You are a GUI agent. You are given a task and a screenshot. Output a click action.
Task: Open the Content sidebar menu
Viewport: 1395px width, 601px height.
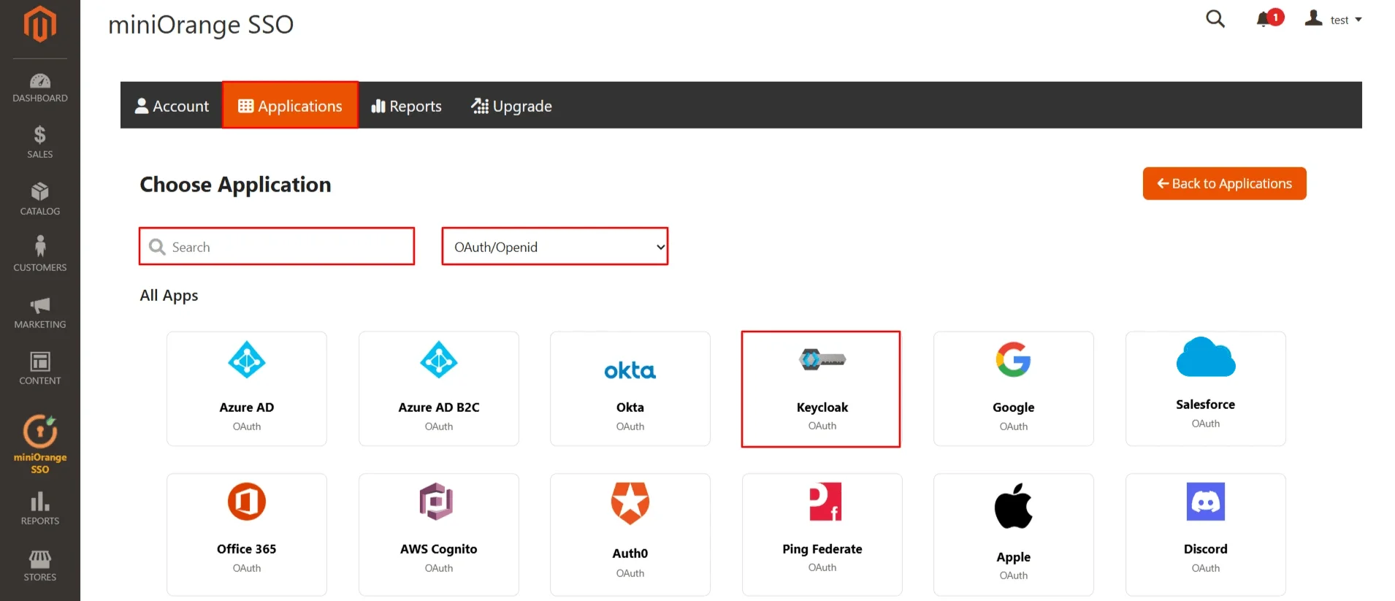40,368
